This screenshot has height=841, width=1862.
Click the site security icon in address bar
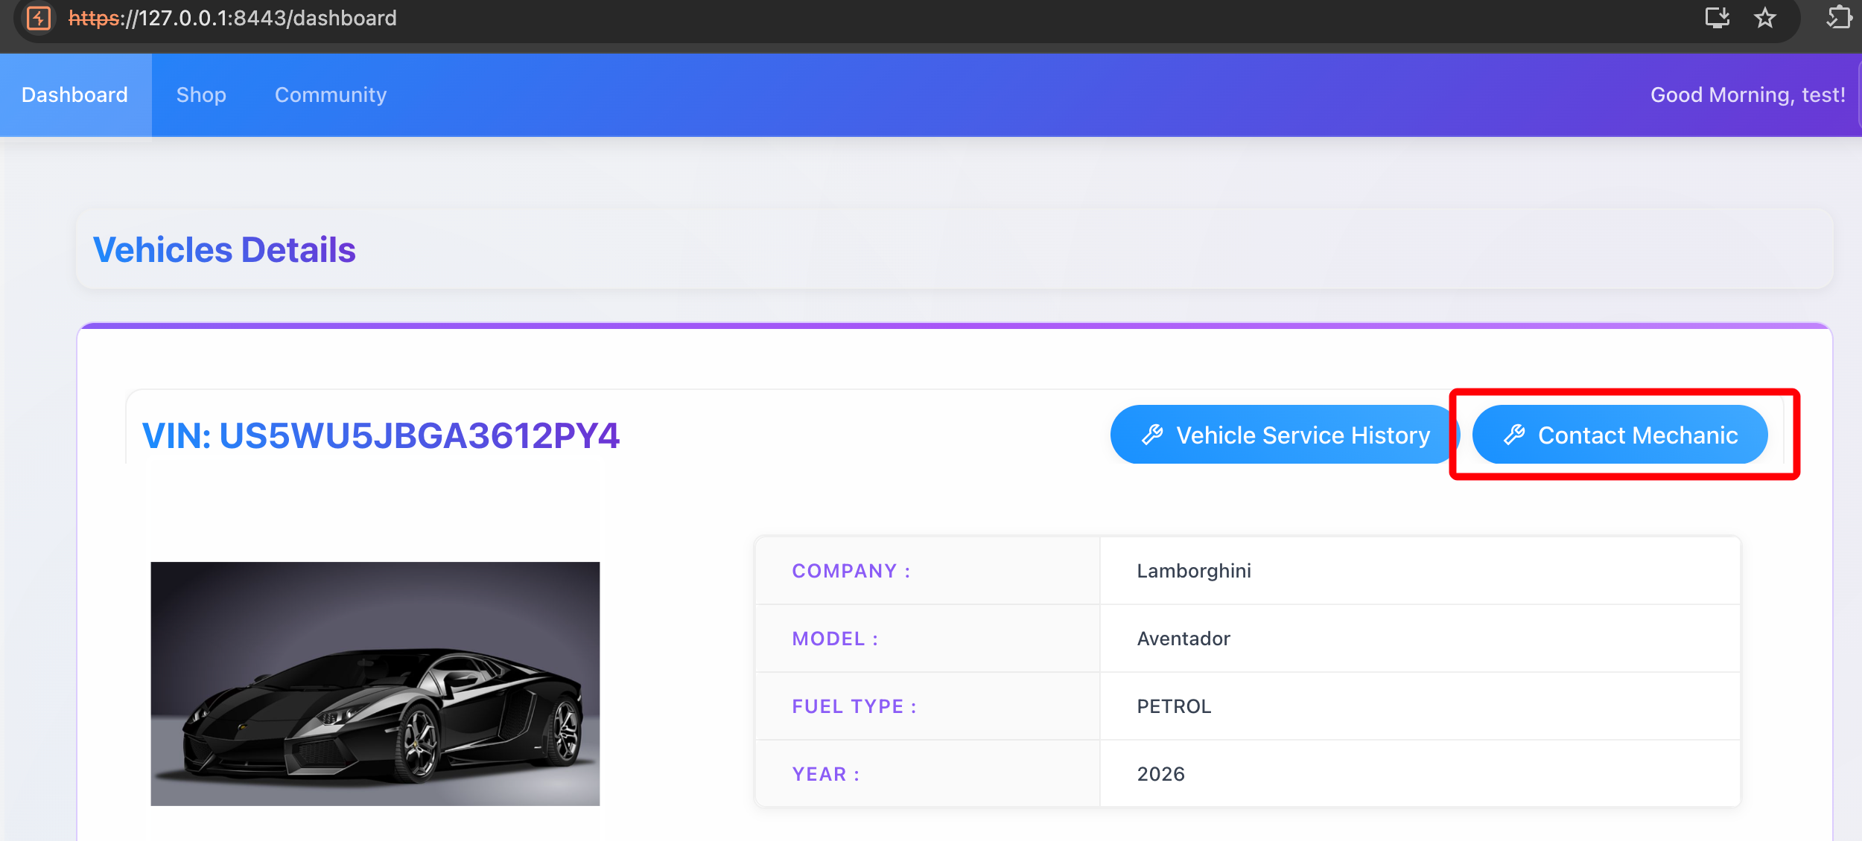39,18
